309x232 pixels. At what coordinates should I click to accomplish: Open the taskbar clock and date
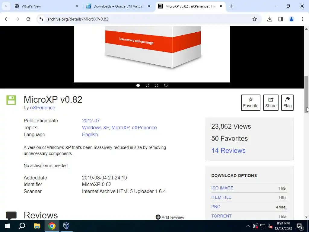[x=283, y=226]
